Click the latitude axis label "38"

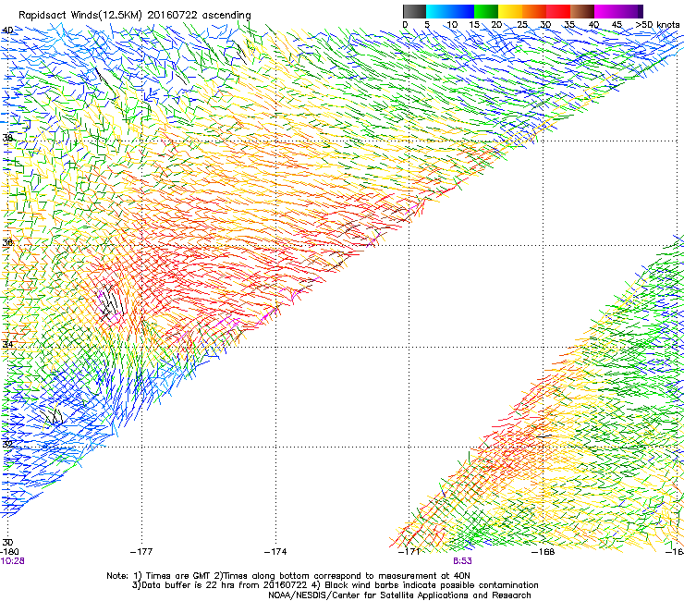coord(7,138)
